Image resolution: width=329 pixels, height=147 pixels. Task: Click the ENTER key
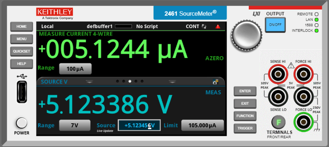245,91
